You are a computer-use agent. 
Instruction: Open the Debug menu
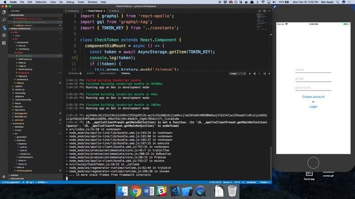point(70,2)
